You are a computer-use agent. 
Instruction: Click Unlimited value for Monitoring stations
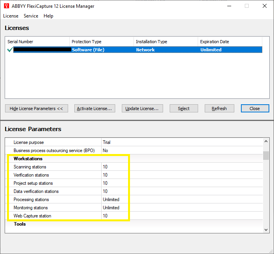[x=111, y=208]
